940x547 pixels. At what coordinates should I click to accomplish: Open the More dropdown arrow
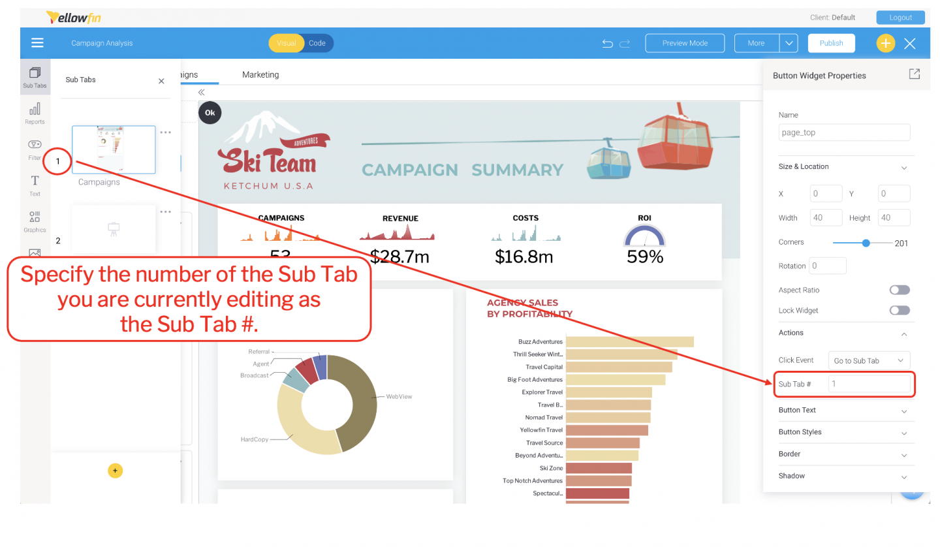point(789,43)
